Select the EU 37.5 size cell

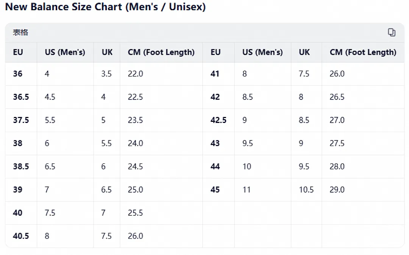pyautogui.click(x=21, y=120)
